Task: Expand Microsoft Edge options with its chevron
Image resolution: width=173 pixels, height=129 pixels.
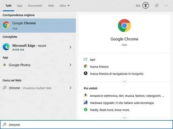Action: 70,47
